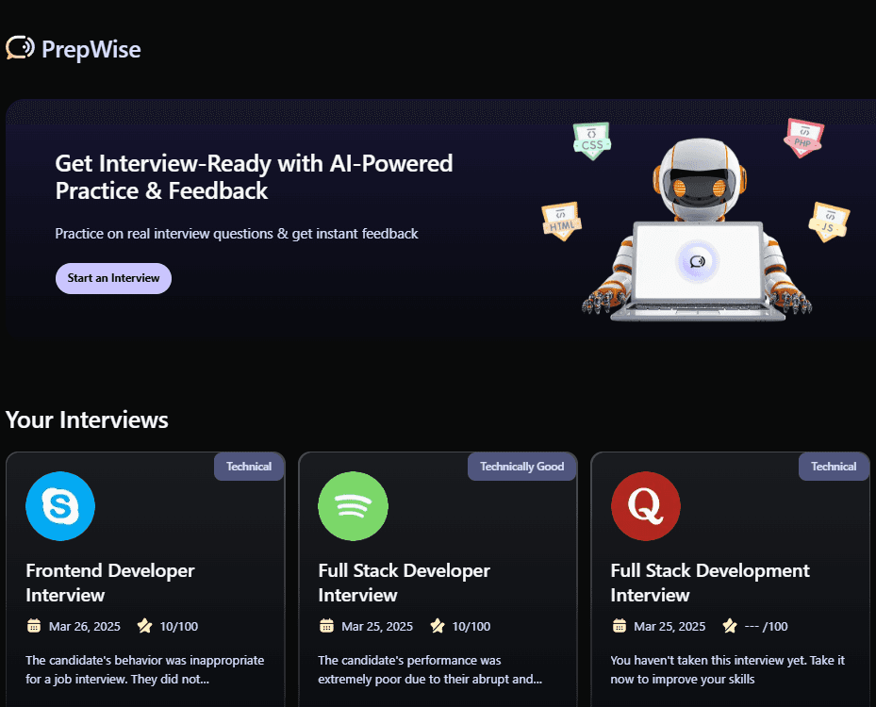Viewport: 876px width, 707px height.
Task: Click the calendar icon on Frontend Developer card
Action: tap(35, 626)
